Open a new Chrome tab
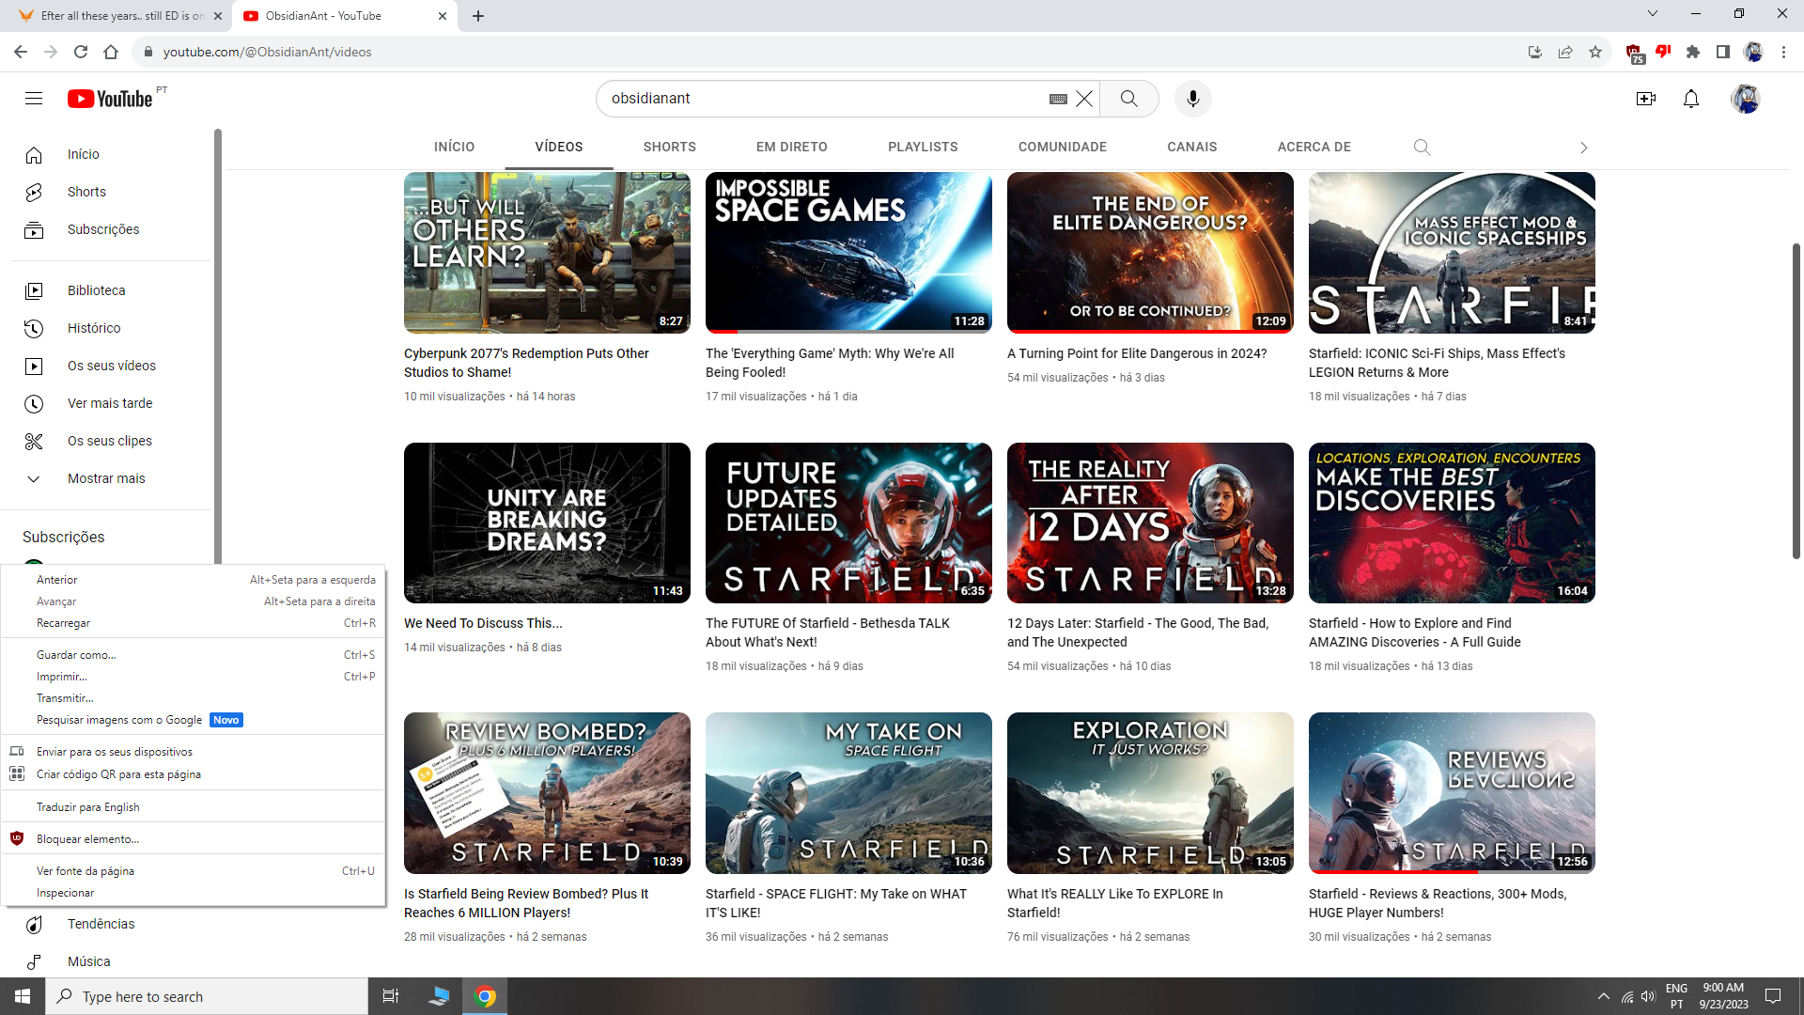 click(x=478, y=15)
